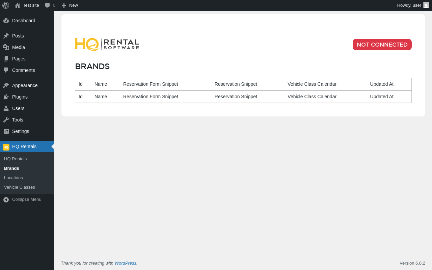Open the Appearance menu
This screenshot has width=432, height=270.
pyautogui.click(x=27, y=85)
